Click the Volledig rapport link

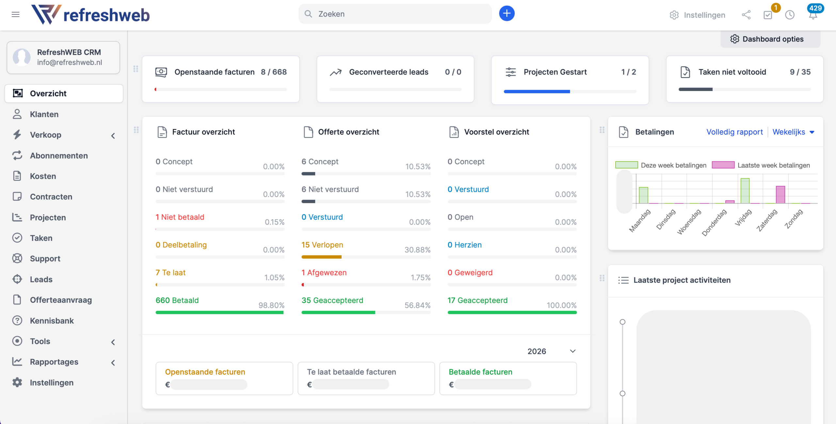pyautogui.click(x=734, y=132)
